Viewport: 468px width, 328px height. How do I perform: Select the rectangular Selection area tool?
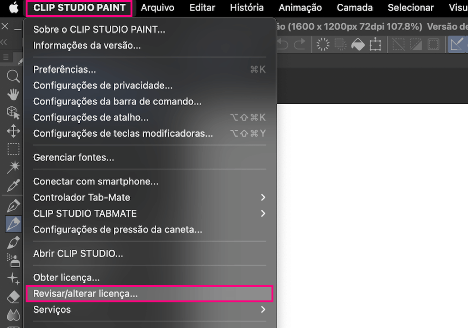tap(13, 149)
